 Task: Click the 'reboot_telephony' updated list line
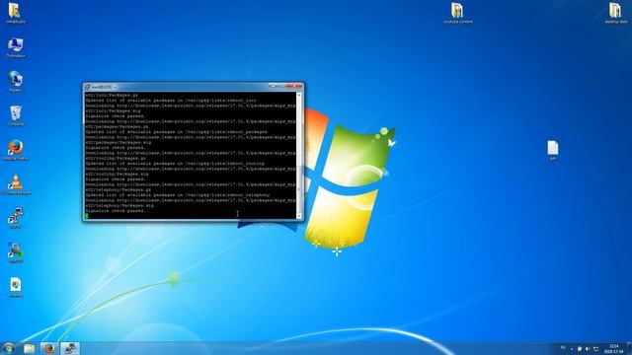[178, 195]
